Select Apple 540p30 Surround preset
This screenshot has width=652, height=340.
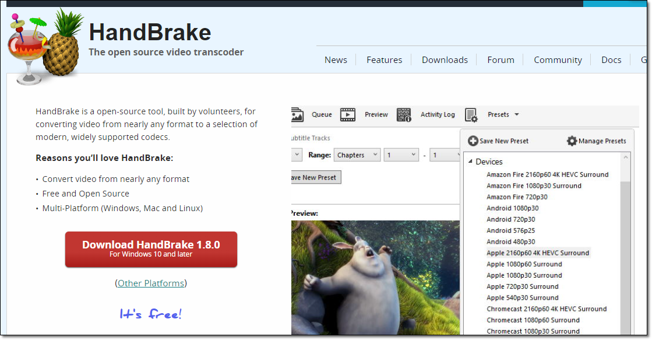click(x=522, y=298)
